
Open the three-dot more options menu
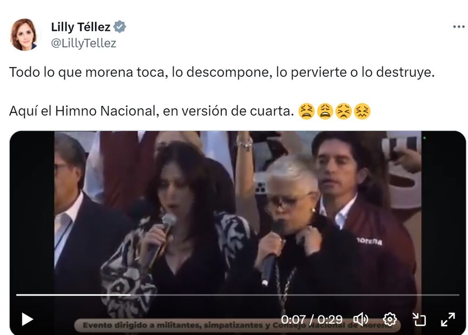point(459,27)
